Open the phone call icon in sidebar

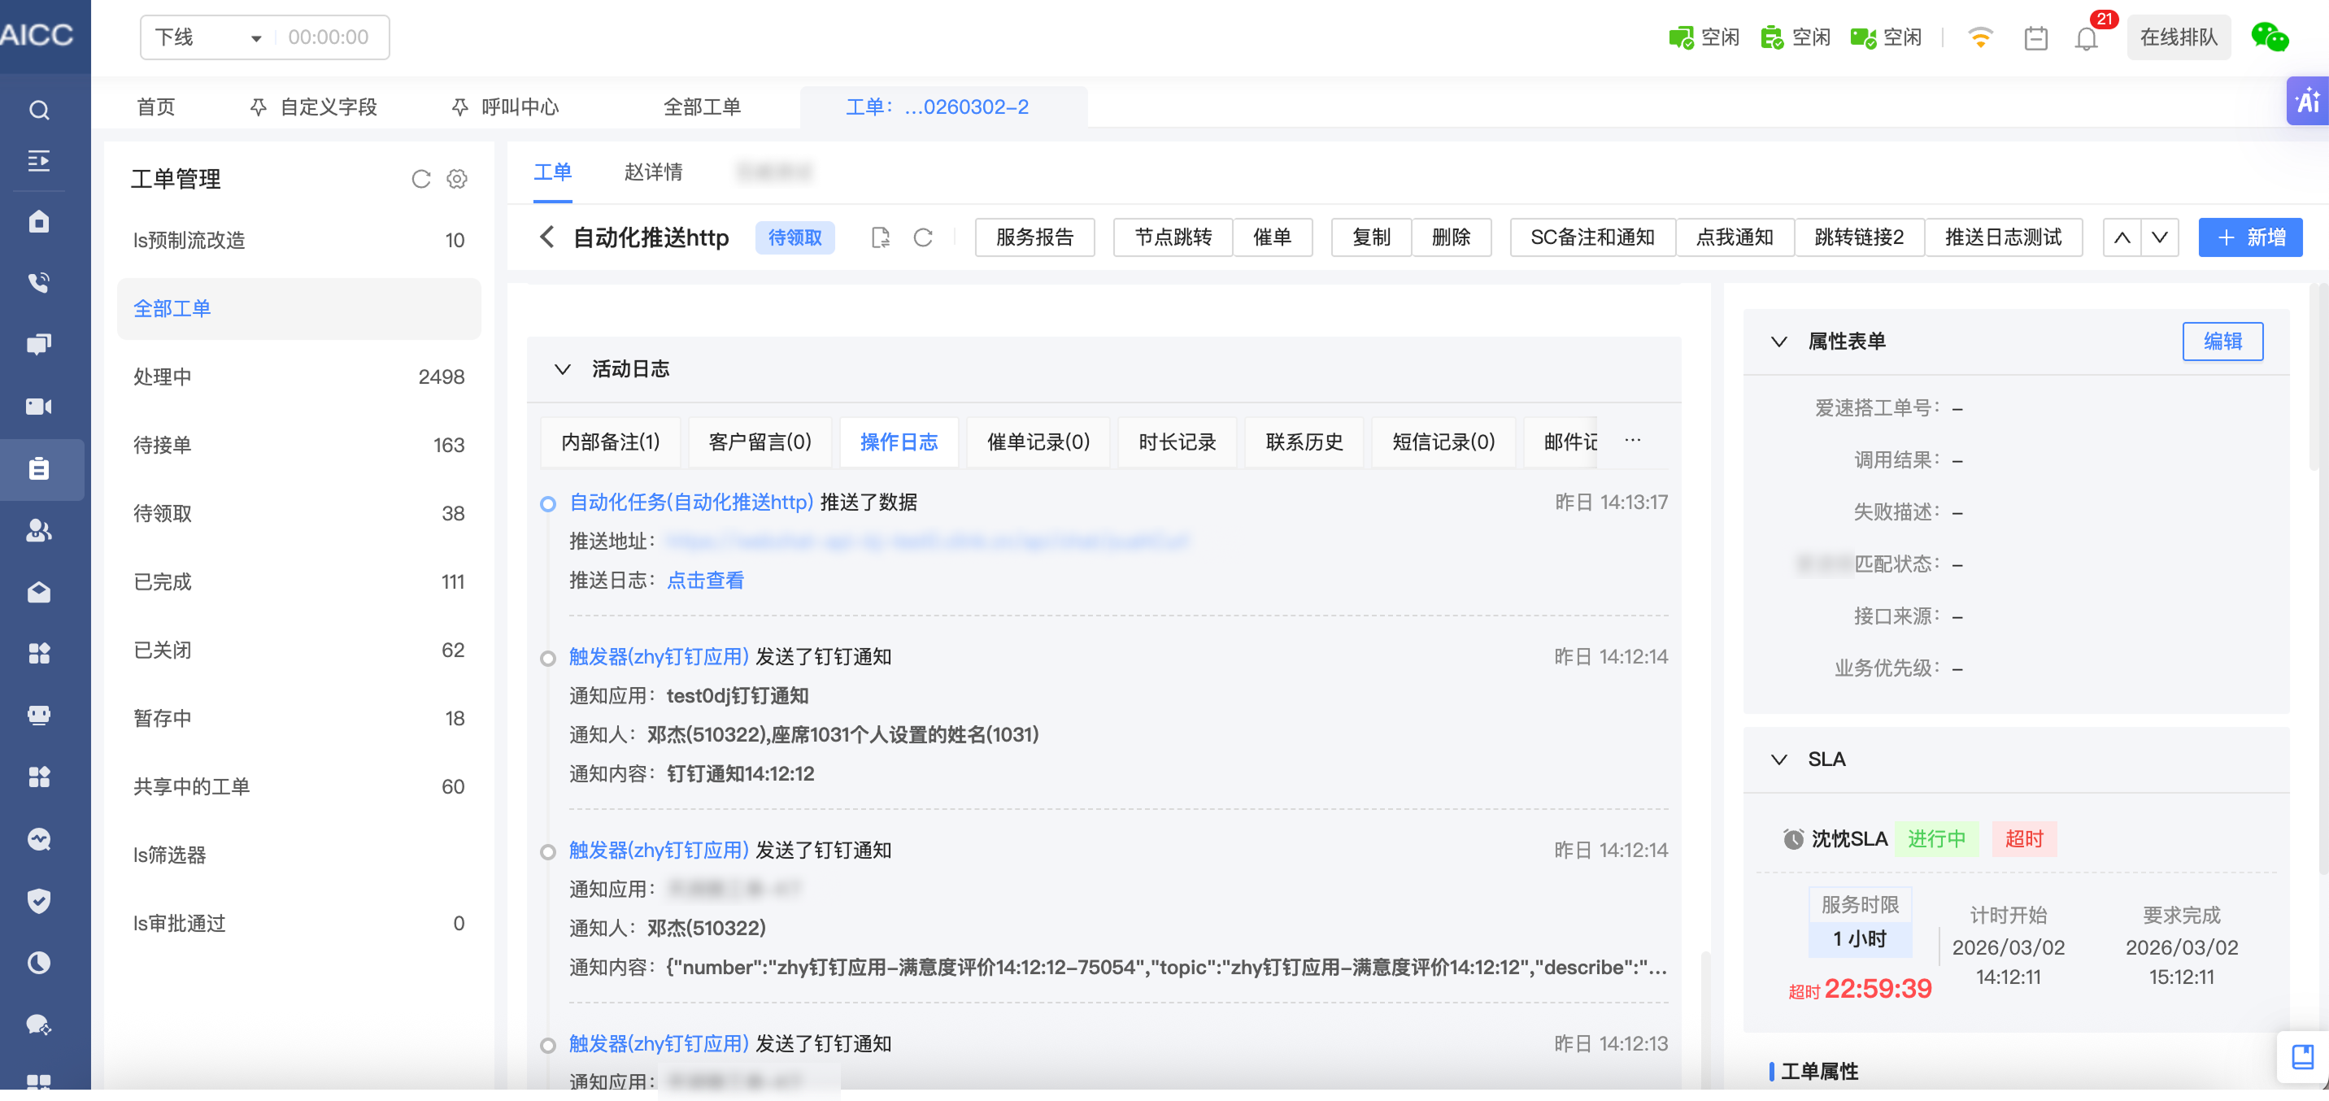pos(39,283)
